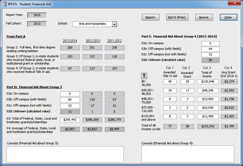Click 2012-2013 total grants $386,569
The height and width of the screenshot is (166, 243).
(92, 120)
